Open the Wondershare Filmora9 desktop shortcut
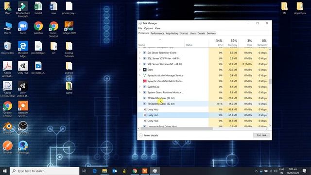This screenshot has width=311, height=175. coord(23,9)
